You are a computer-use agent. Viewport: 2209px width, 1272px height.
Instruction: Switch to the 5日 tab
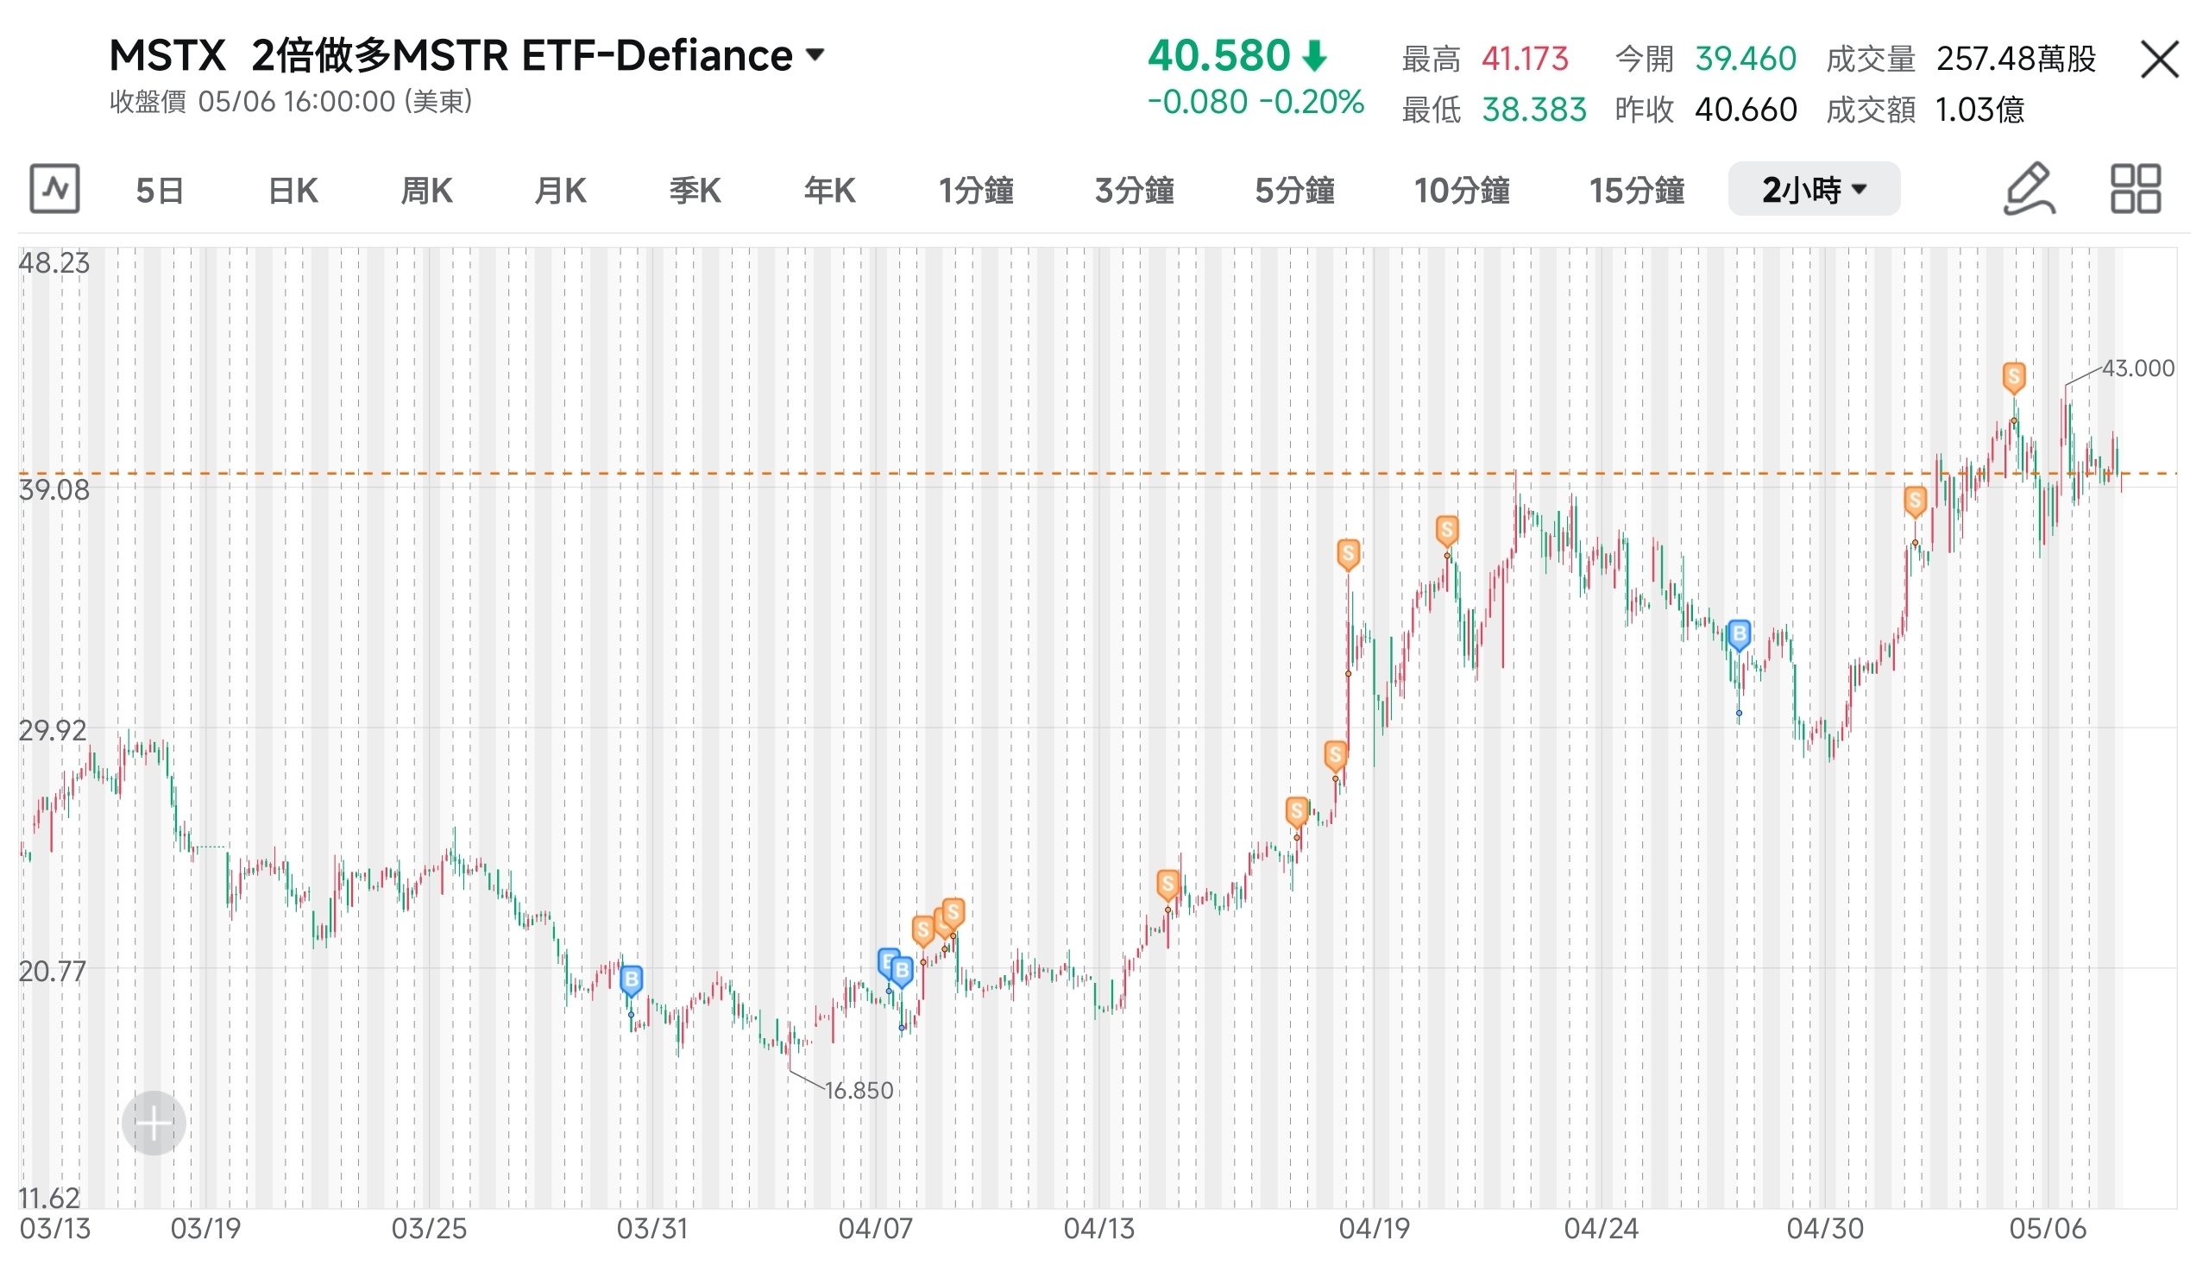(160, 190)
